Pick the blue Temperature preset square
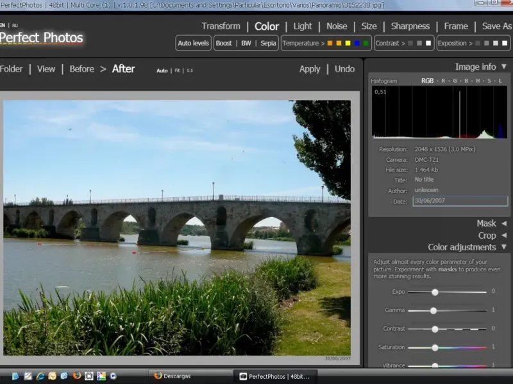This screenshot has height=384, width=513. pos(357,44)
